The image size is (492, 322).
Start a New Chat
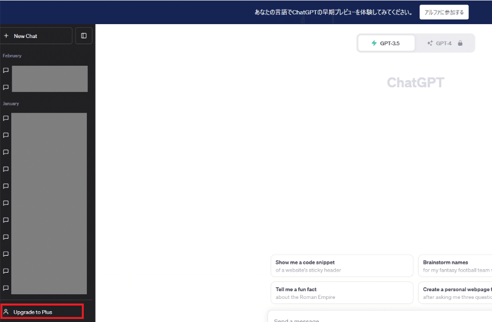[x=36, y=36]
